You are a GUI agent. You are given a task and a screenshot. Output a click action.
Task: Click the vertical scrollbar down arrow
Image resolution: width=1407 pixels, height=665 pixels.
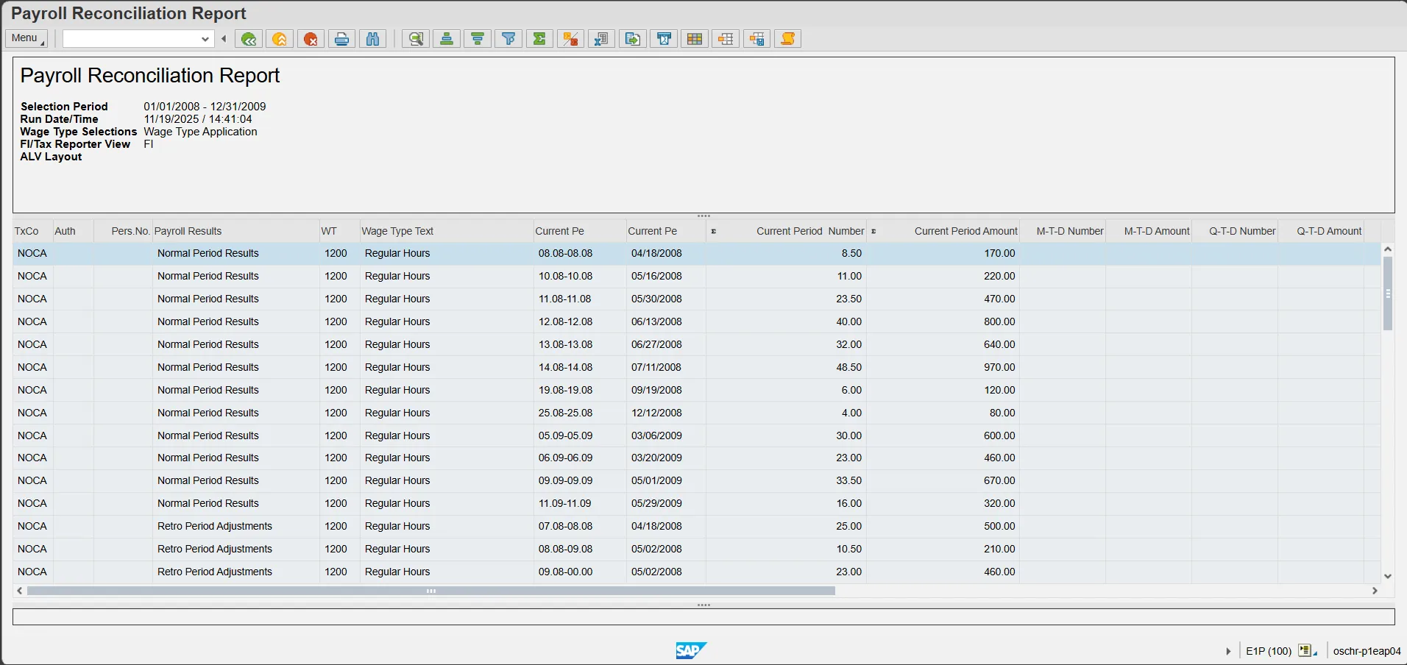pyautogui.click(x=1388, y=577)
